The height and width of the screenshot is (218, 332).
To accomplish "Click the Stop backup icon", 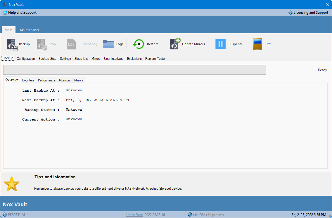I will point(42,44).
